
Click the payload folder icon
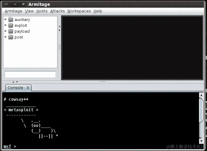(11, 31)
